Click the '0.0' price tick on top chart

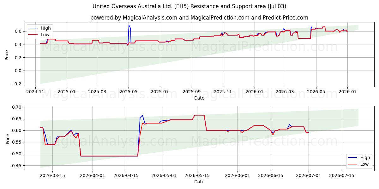pyautogui.click(x=19, y=71)
